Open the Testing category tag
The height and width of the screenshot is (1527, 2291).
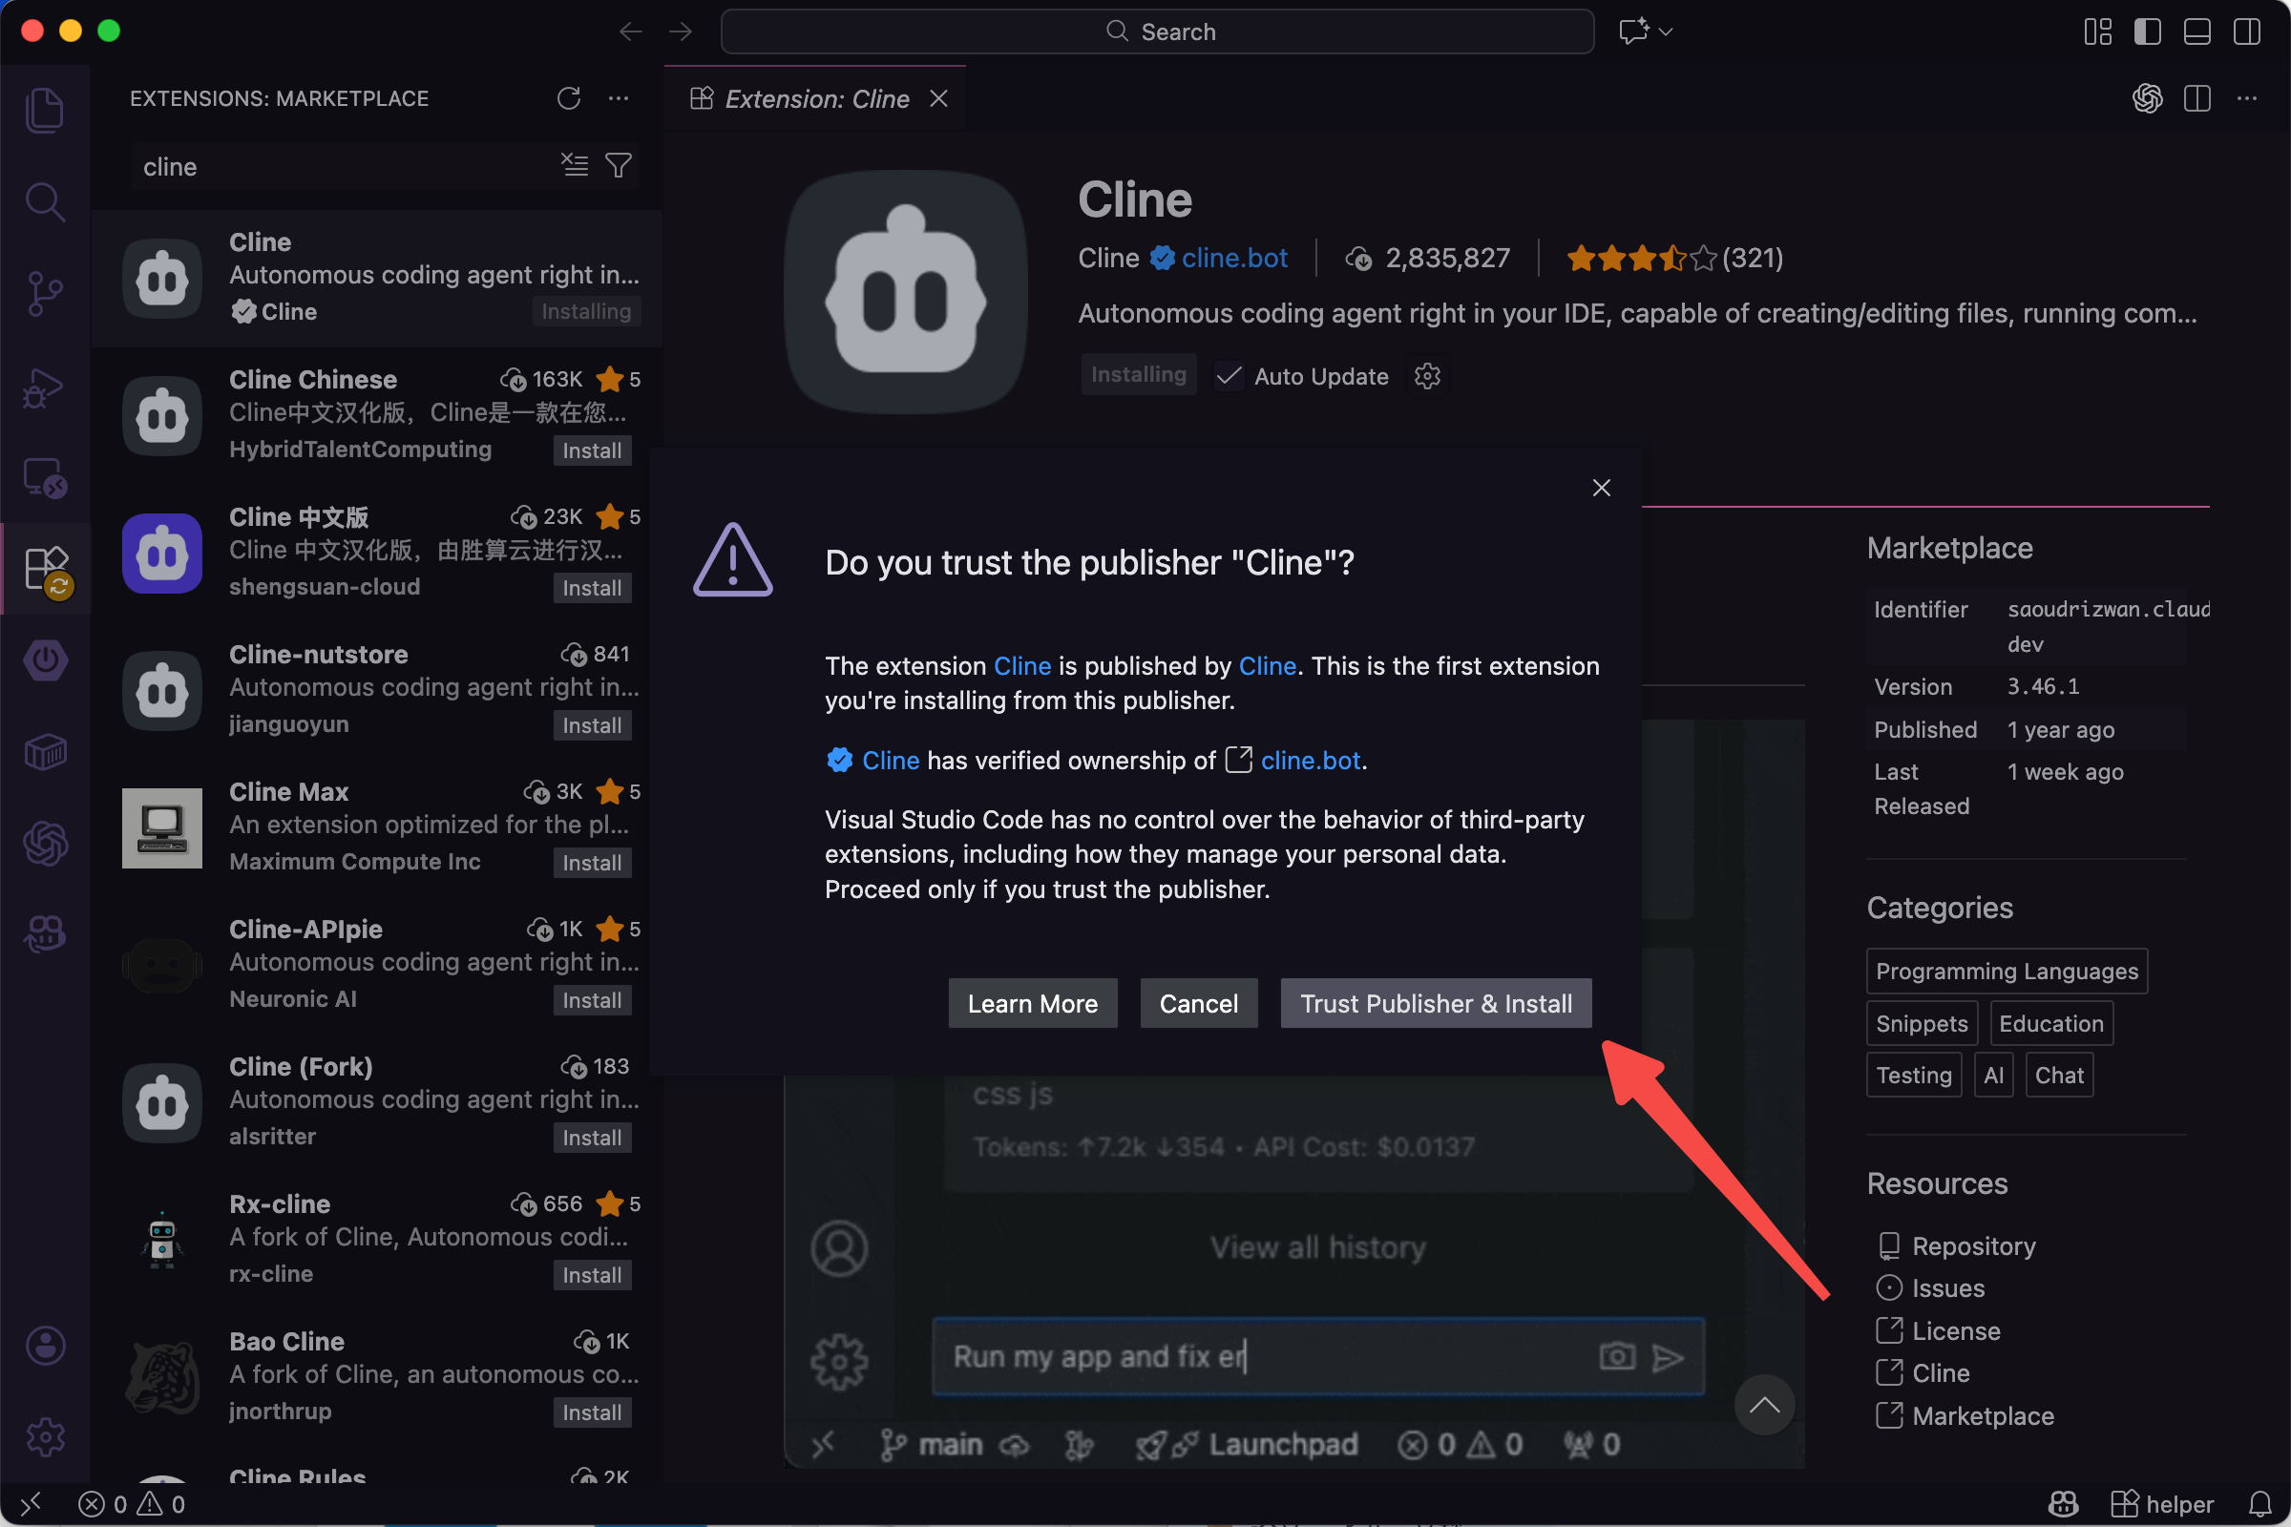[x=1914, y=1076]
